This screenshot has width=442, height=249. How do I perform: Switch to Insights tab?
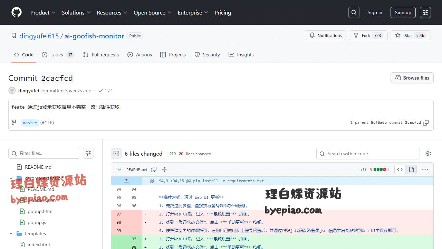point(241,55)
